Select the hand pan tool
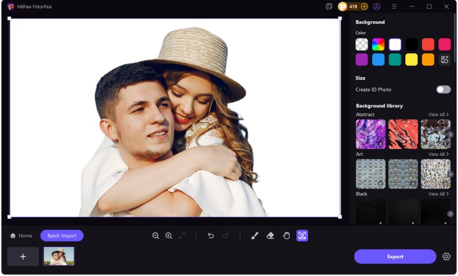 (x=286, y=236)
